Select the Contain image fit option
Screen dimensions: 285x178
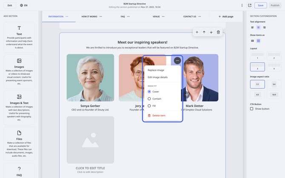click(x=154, y=99)
